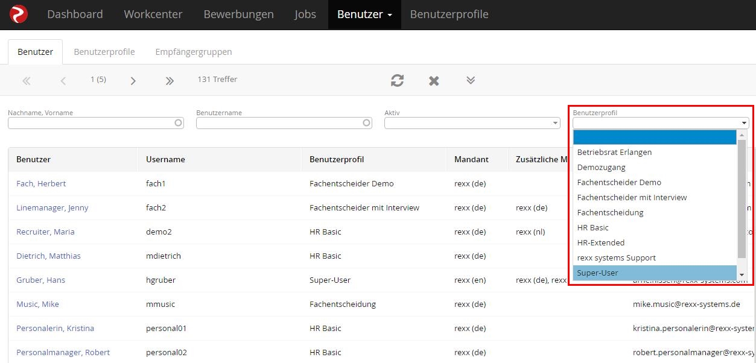Go to the previous results page
Image resolution: width=756 pixels, height=363 pixels.
click(x=63, y=81)
